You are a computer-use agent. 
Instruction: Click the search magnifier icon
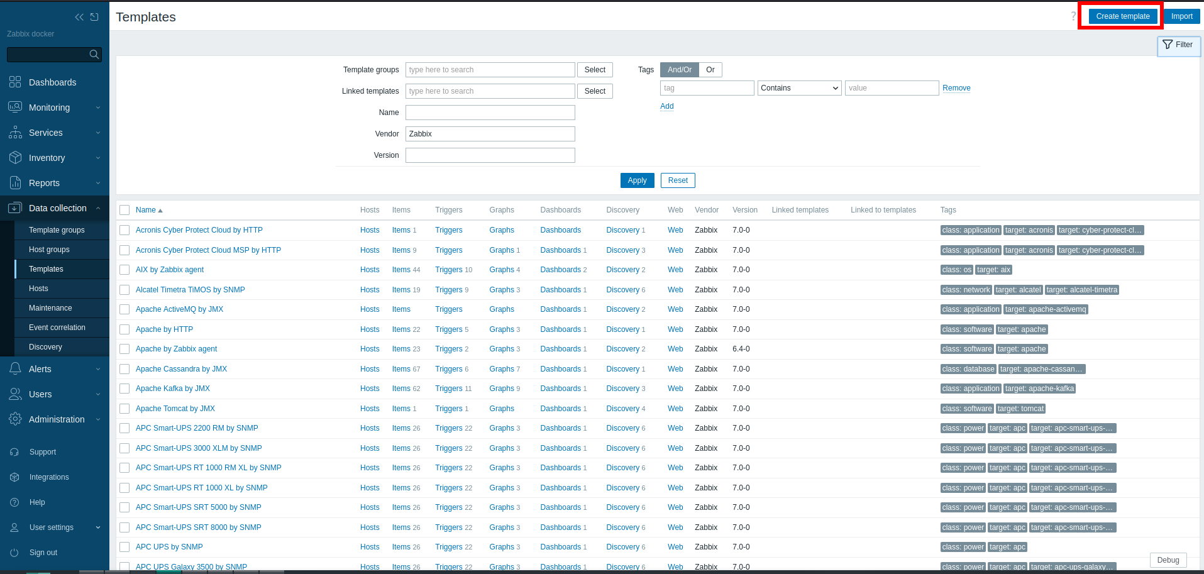[94, 55]
